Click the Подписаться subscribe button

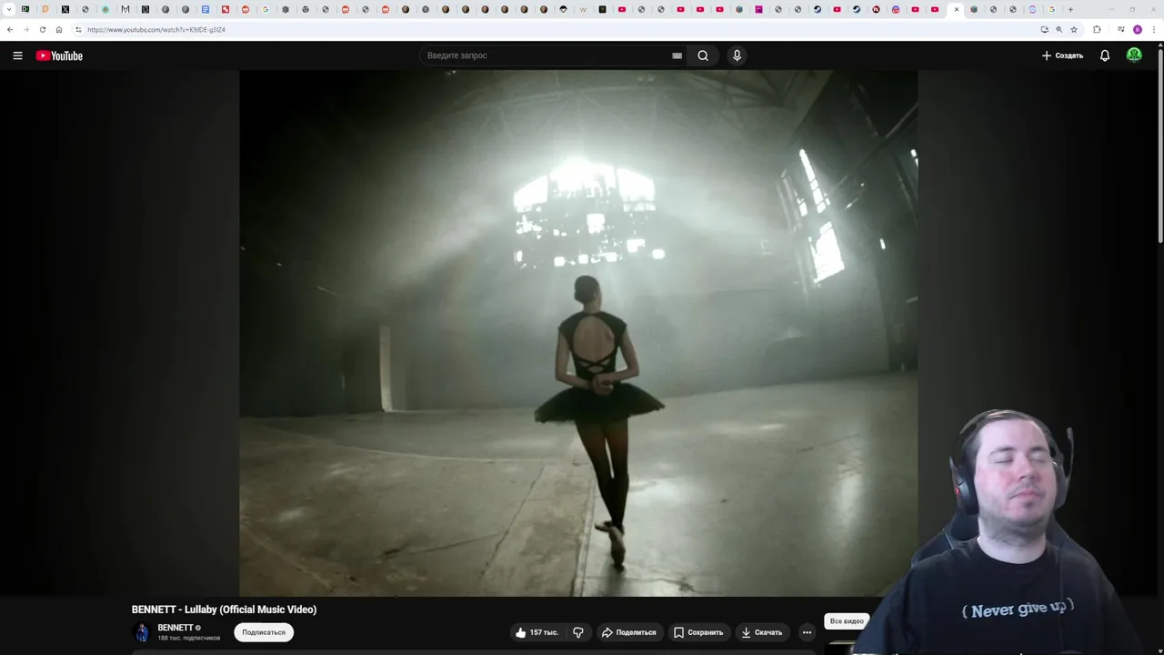(x=264, y=632)
